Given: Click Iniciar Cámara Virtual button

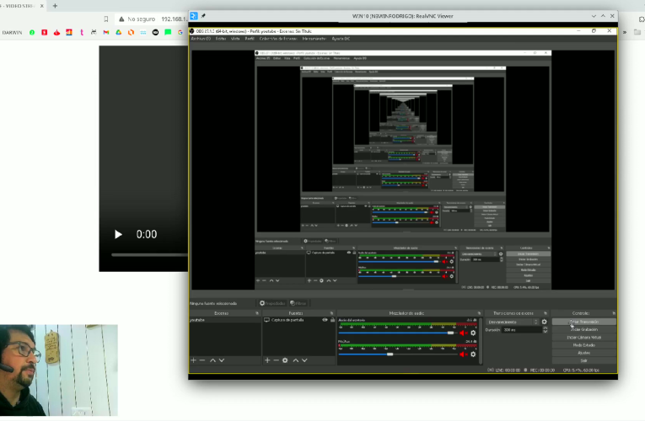Looking at the screenshot, I should click(x=583, y=337).
